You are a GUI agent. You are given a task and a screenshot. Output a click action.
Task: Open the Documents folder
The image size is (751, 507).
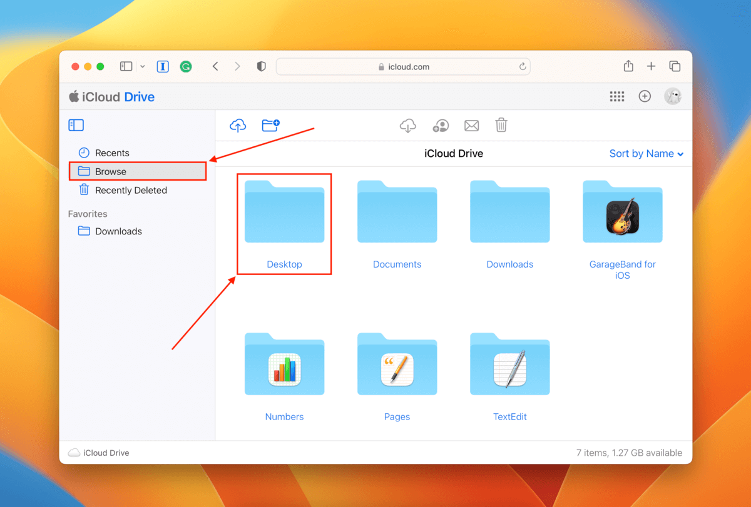click(x=397, y=219)
